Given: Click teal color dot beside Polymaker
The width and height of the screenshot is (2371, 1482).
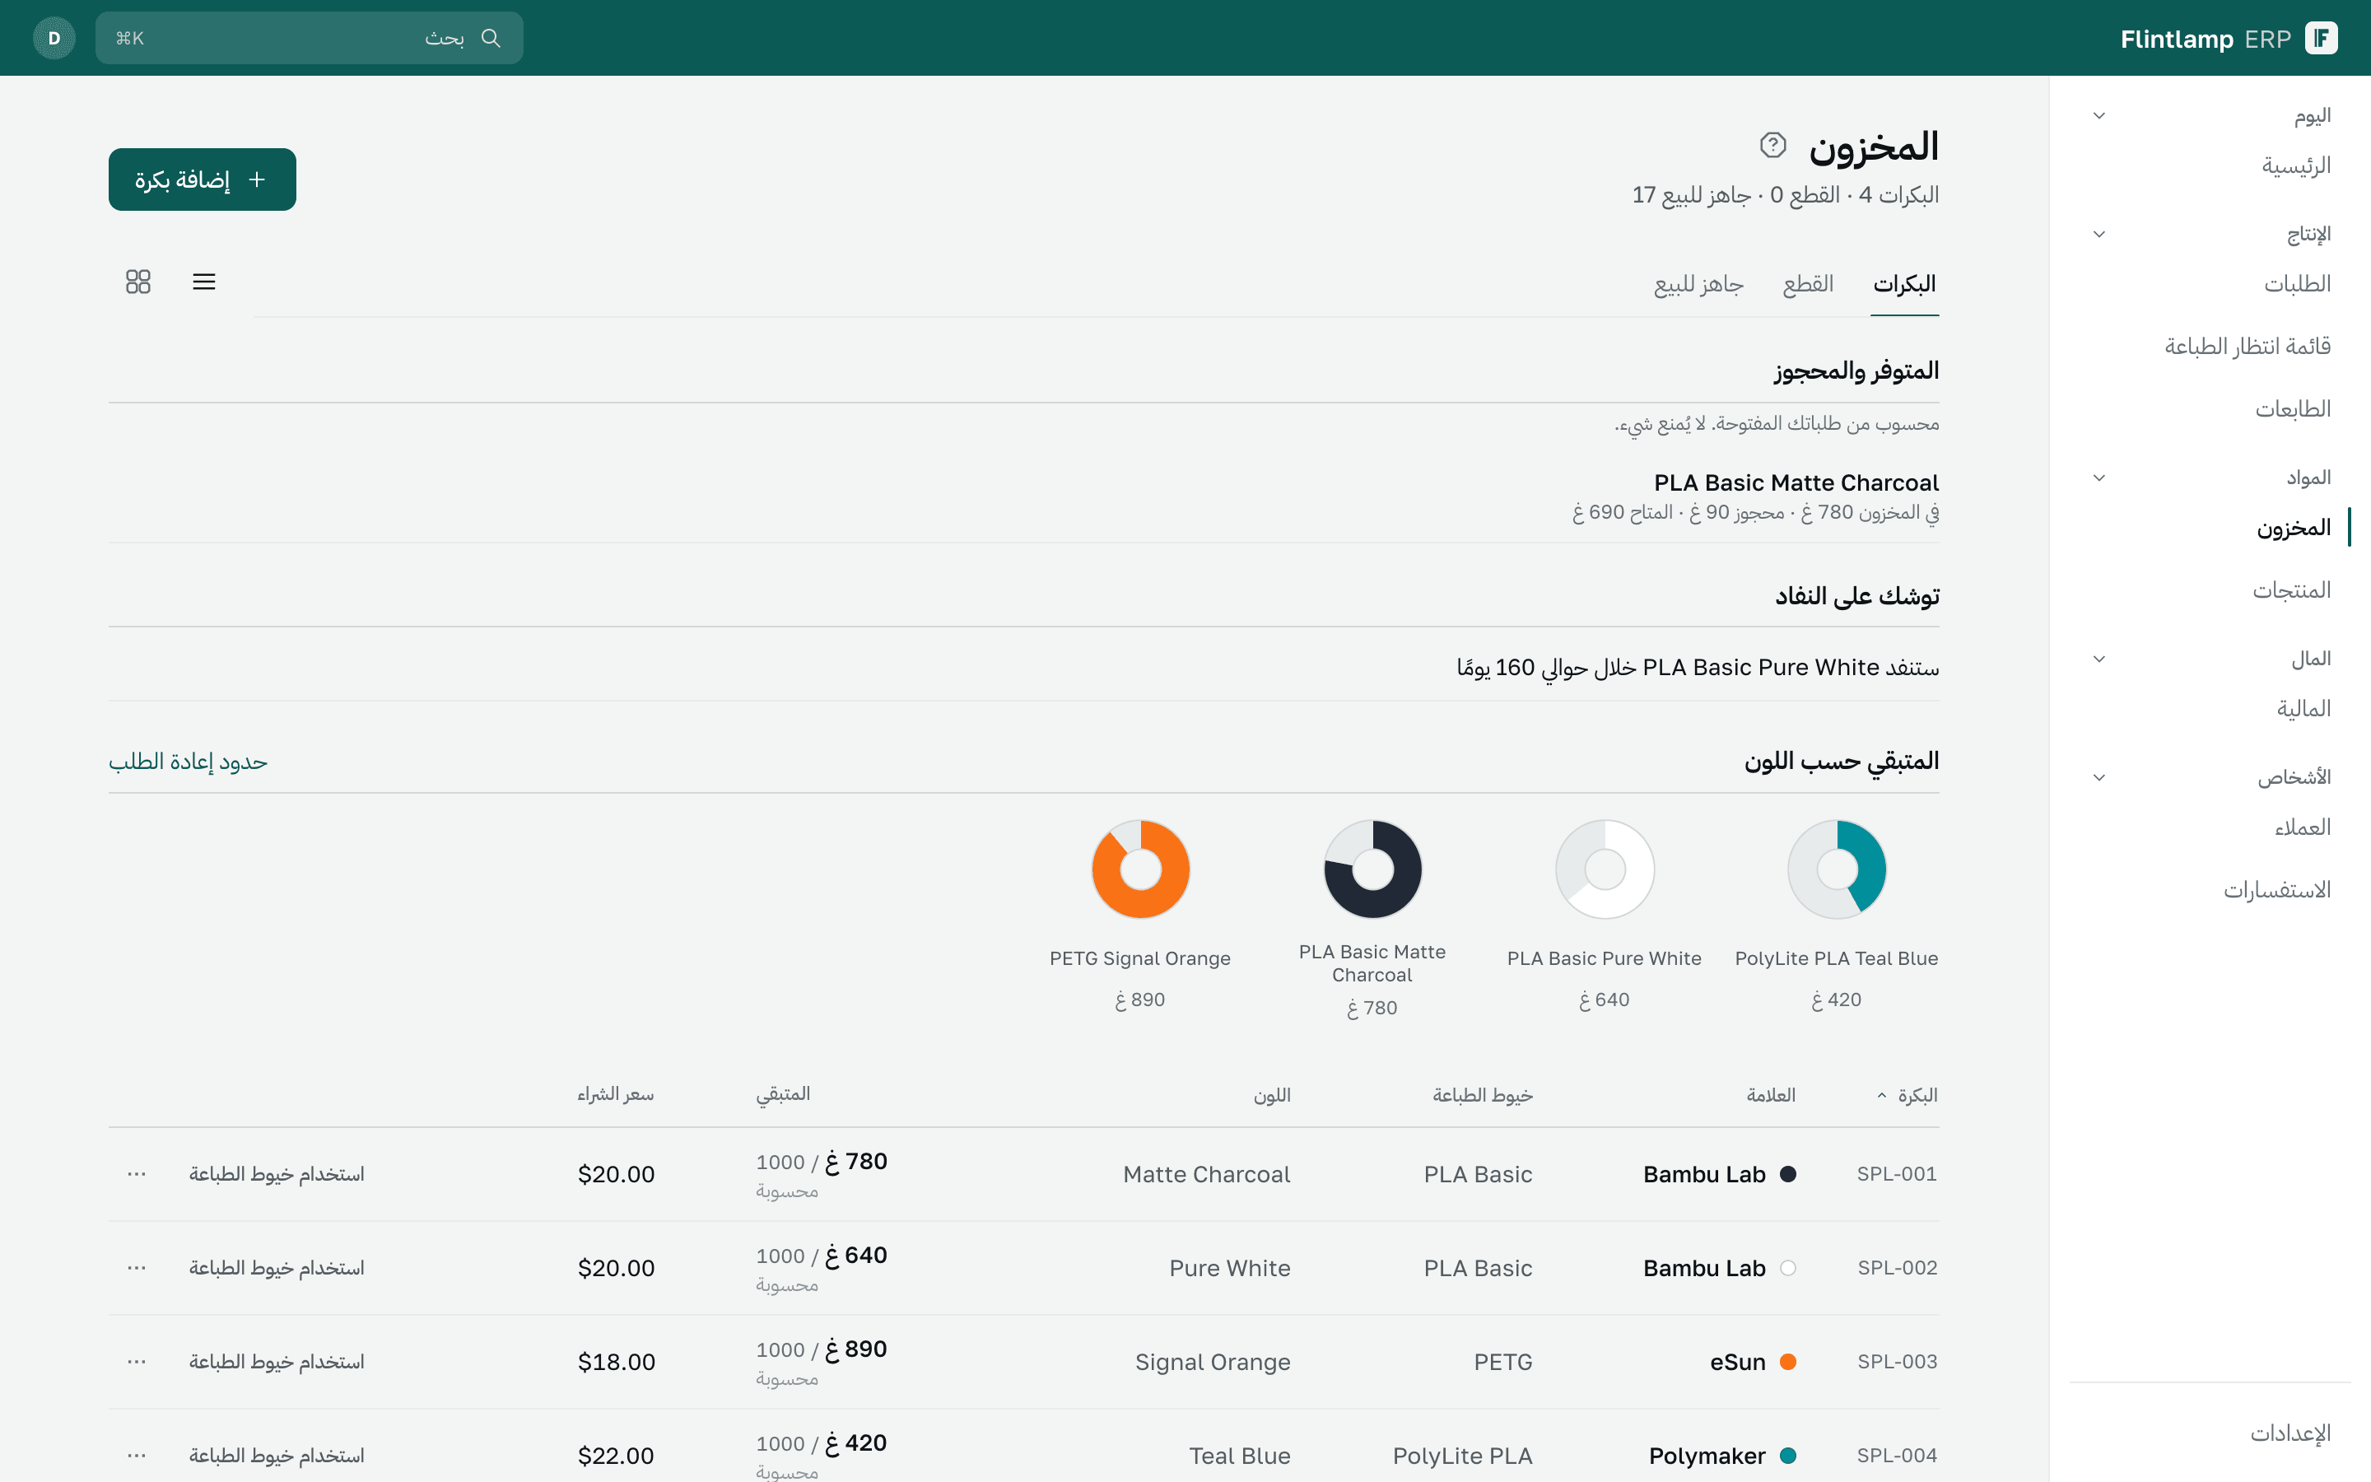Looking at the screenshot, I should pyautogui.click(x=1788, y=1456).
